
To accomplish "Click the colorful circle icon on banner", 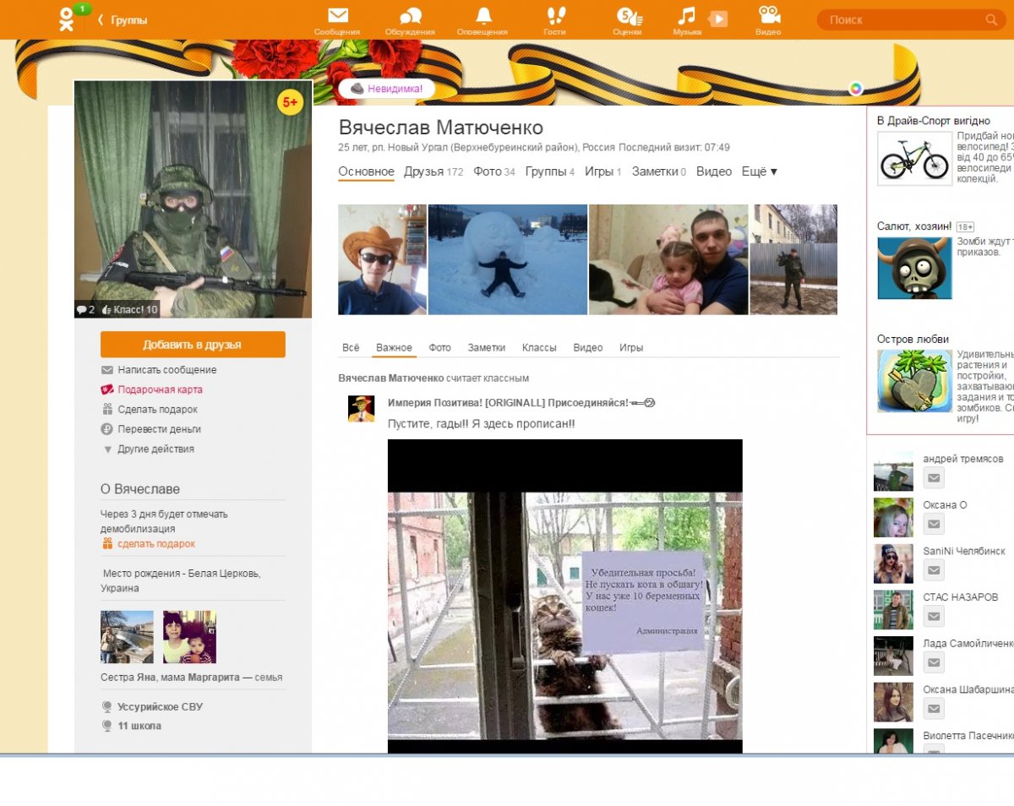I will tap(856, 88).
